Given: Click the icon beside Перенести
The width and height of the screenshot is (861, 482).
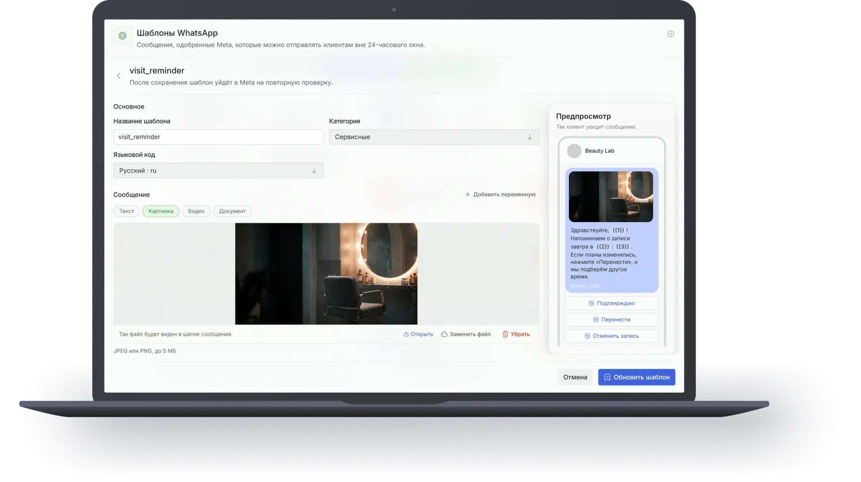Looking at the screenshot, I should [x=596, y=320].
